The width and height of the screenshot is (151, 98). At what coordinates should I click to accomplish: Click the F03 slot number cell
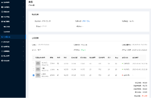[100, 75]
